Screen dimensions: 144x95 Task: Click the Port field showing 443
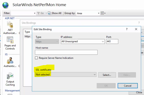(x=112, y=41)
